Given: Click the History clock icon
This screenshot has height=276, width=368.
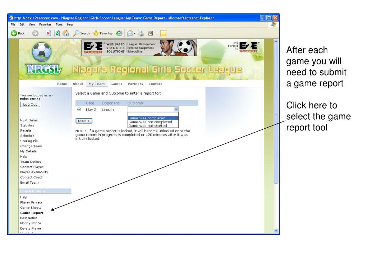Looking at the screenshot, I should click(x=119, y=33).
